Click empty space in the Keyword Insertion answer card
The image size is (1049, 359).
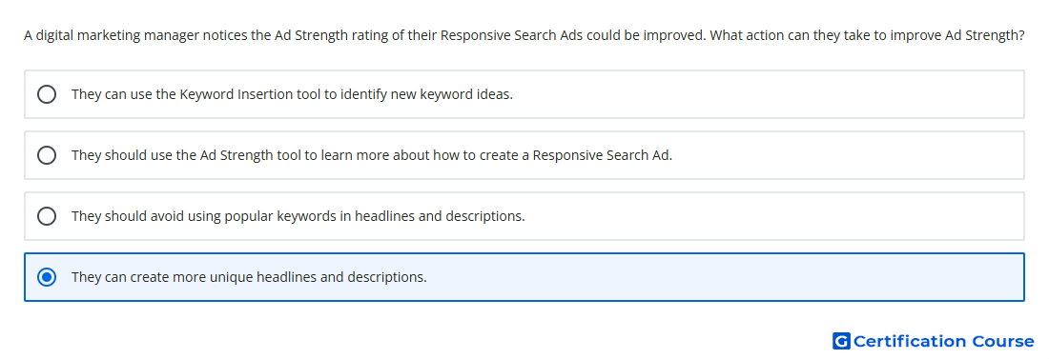[770, 94]
